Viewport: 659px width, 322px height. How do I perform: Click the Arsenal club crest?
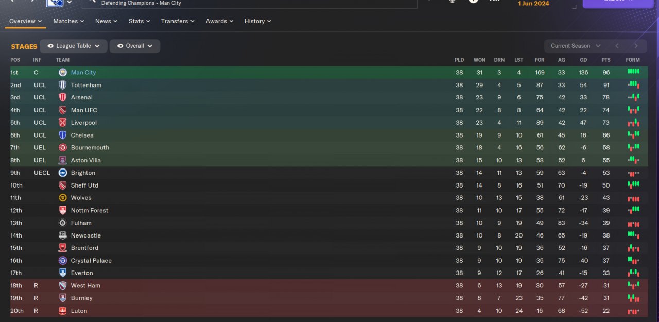click(63, 97)
